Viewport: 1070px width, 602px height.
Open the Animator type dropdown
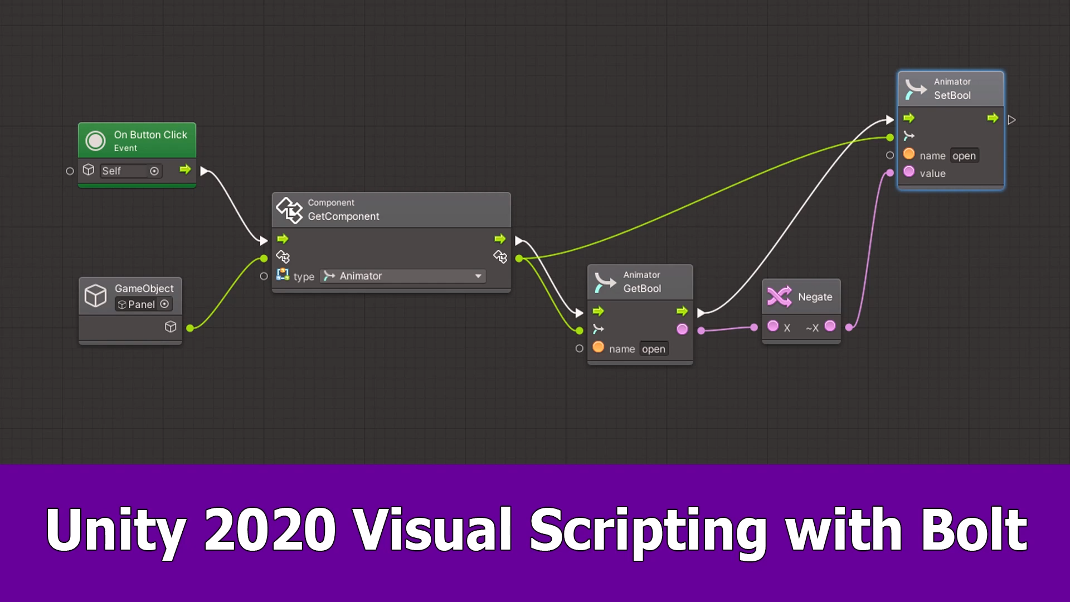click(402, 276)
